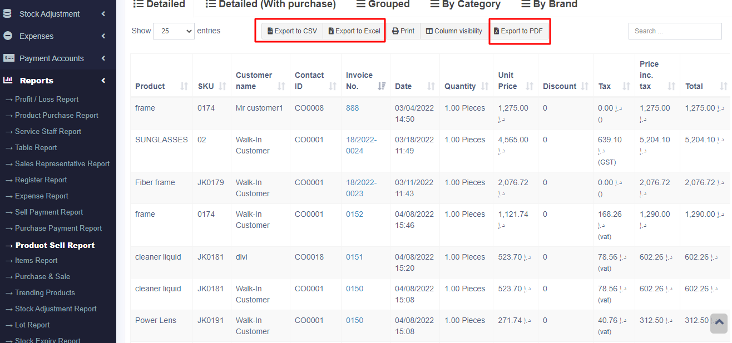Open the By Brand tab
Image resolution: width=732 pixels, height=343 pixels.
click(549, 4)
